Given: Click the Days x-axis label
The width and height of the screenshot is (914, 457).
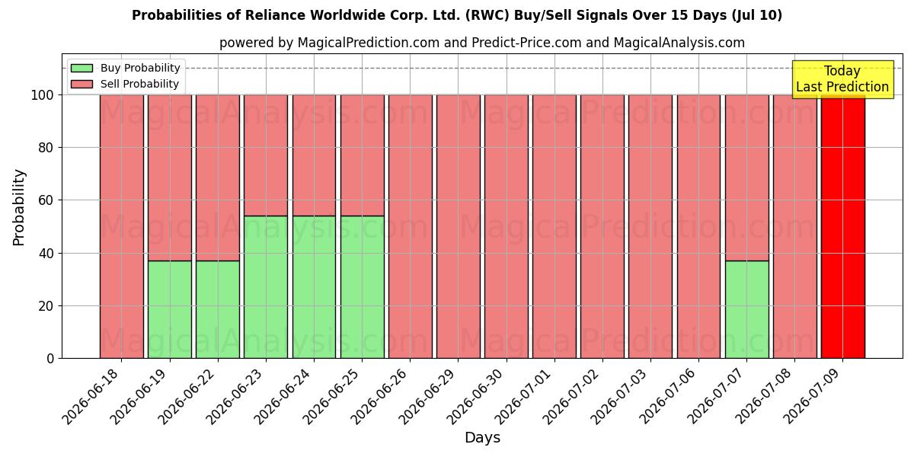Looking at the screenshot, I should (482, 438).
